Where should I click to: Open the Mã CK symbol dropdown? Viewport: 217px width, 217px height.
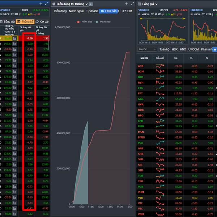click(147, 49)
